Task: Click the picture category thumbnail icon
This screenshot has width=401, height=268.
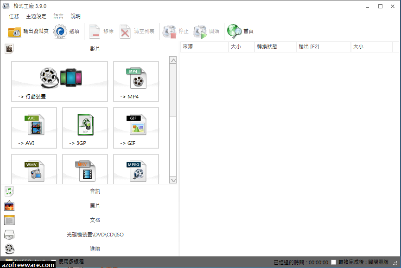Action: click(9, 206)
